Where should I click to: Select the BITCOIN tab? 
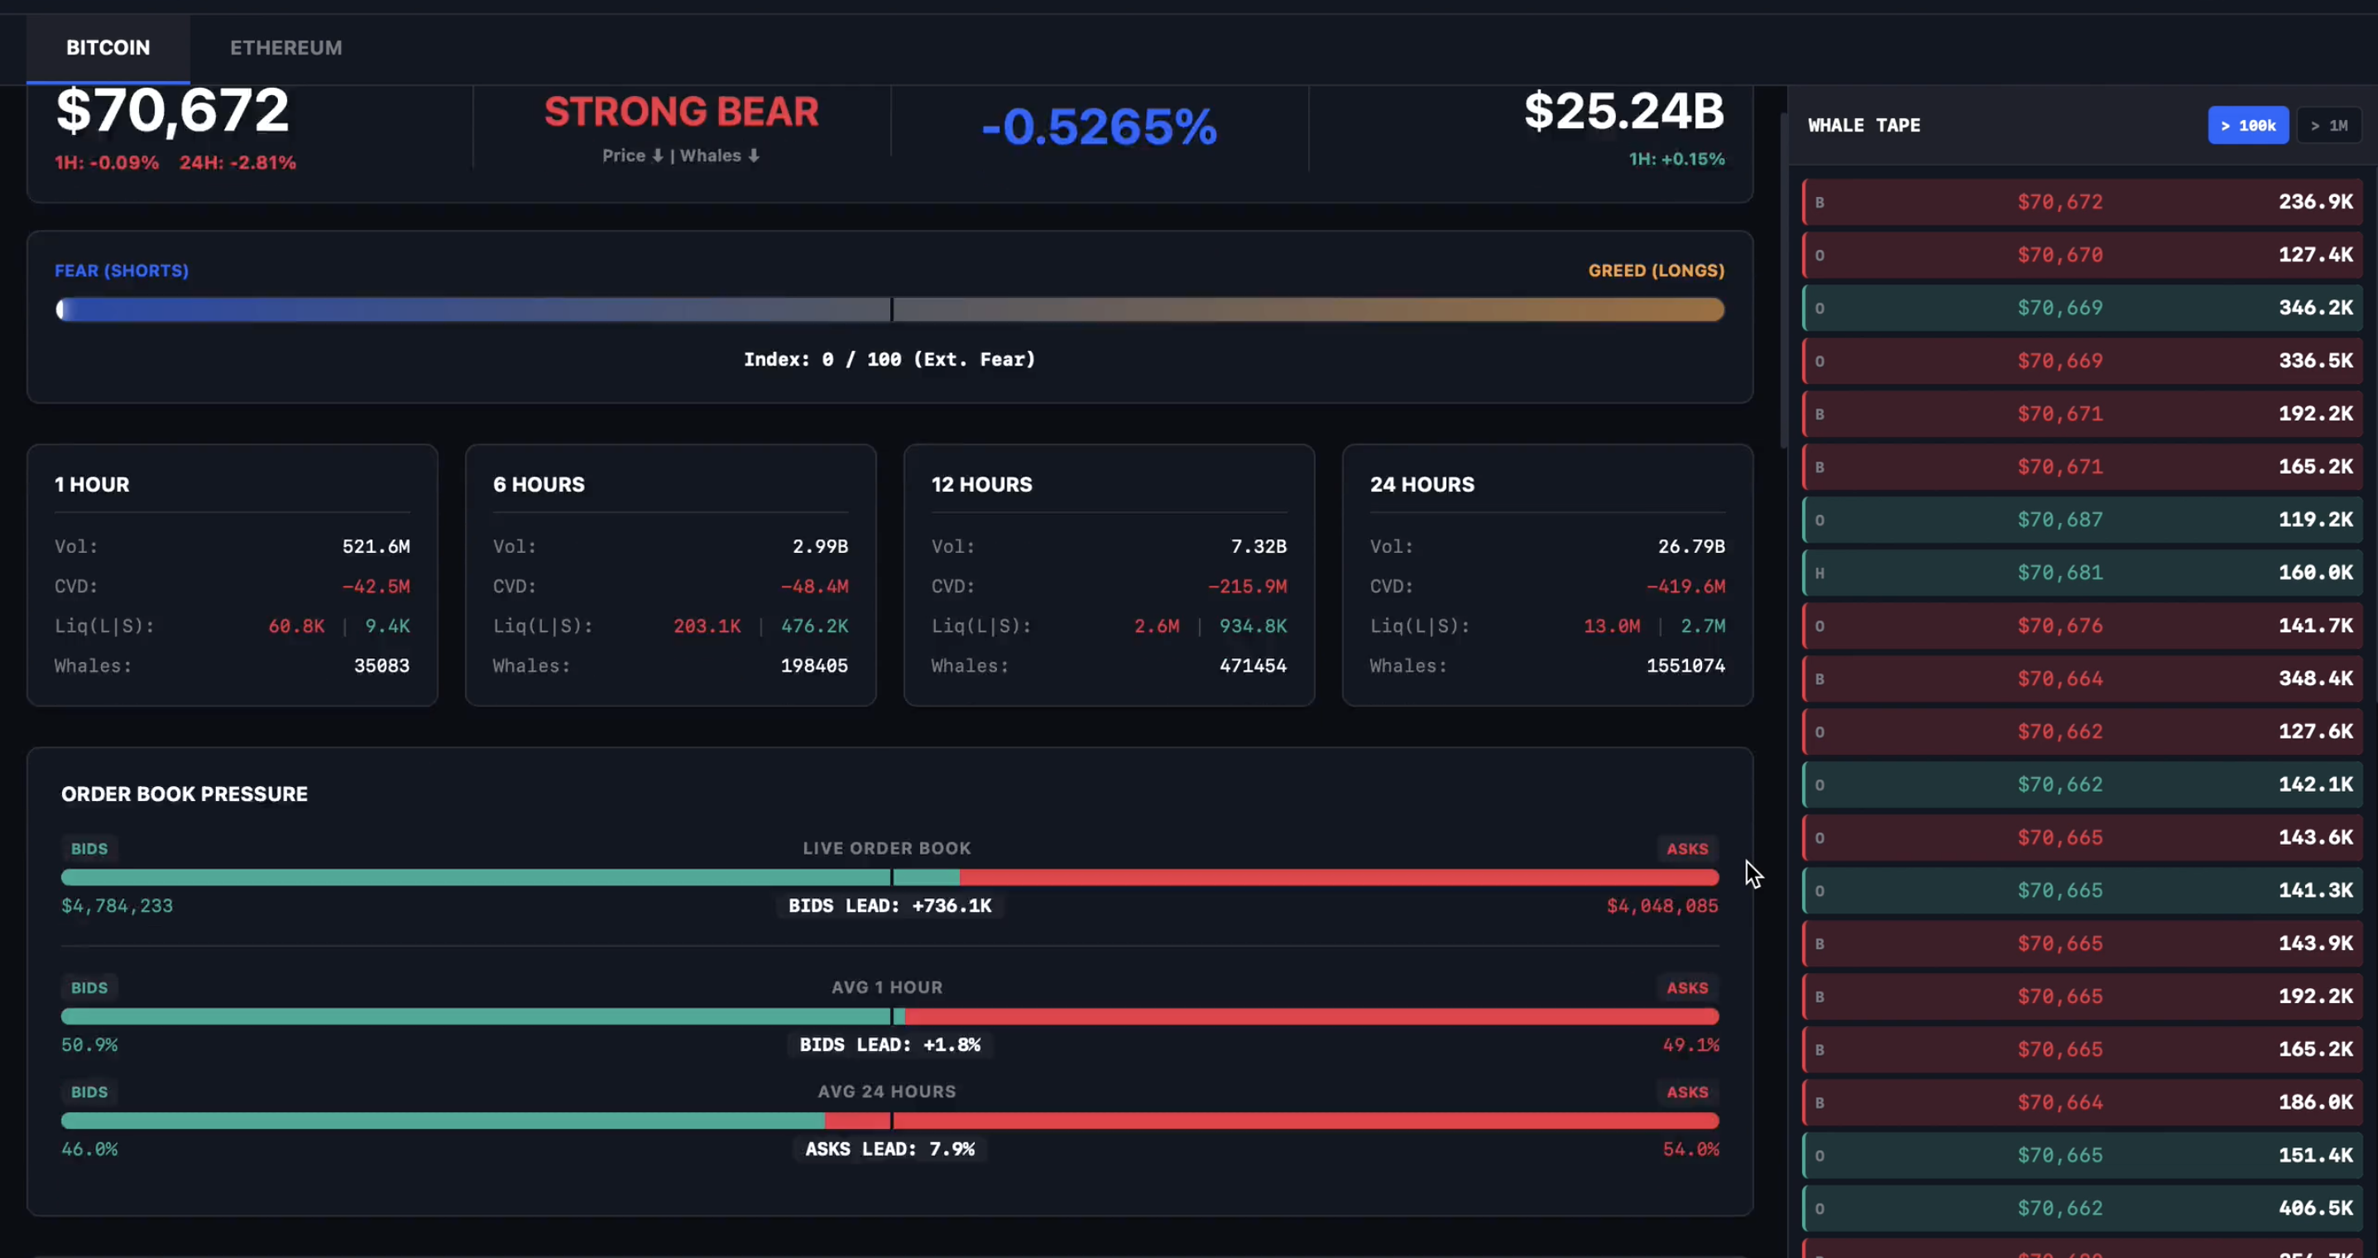108,48
